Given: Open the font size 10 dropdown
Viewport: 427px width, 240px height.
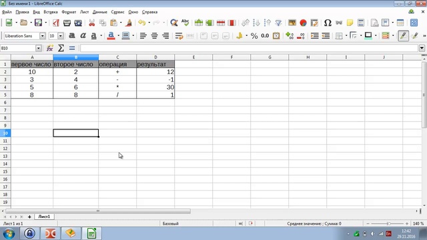Looking at the screenshot, I should pyautogui.click(x=61, y=35).
